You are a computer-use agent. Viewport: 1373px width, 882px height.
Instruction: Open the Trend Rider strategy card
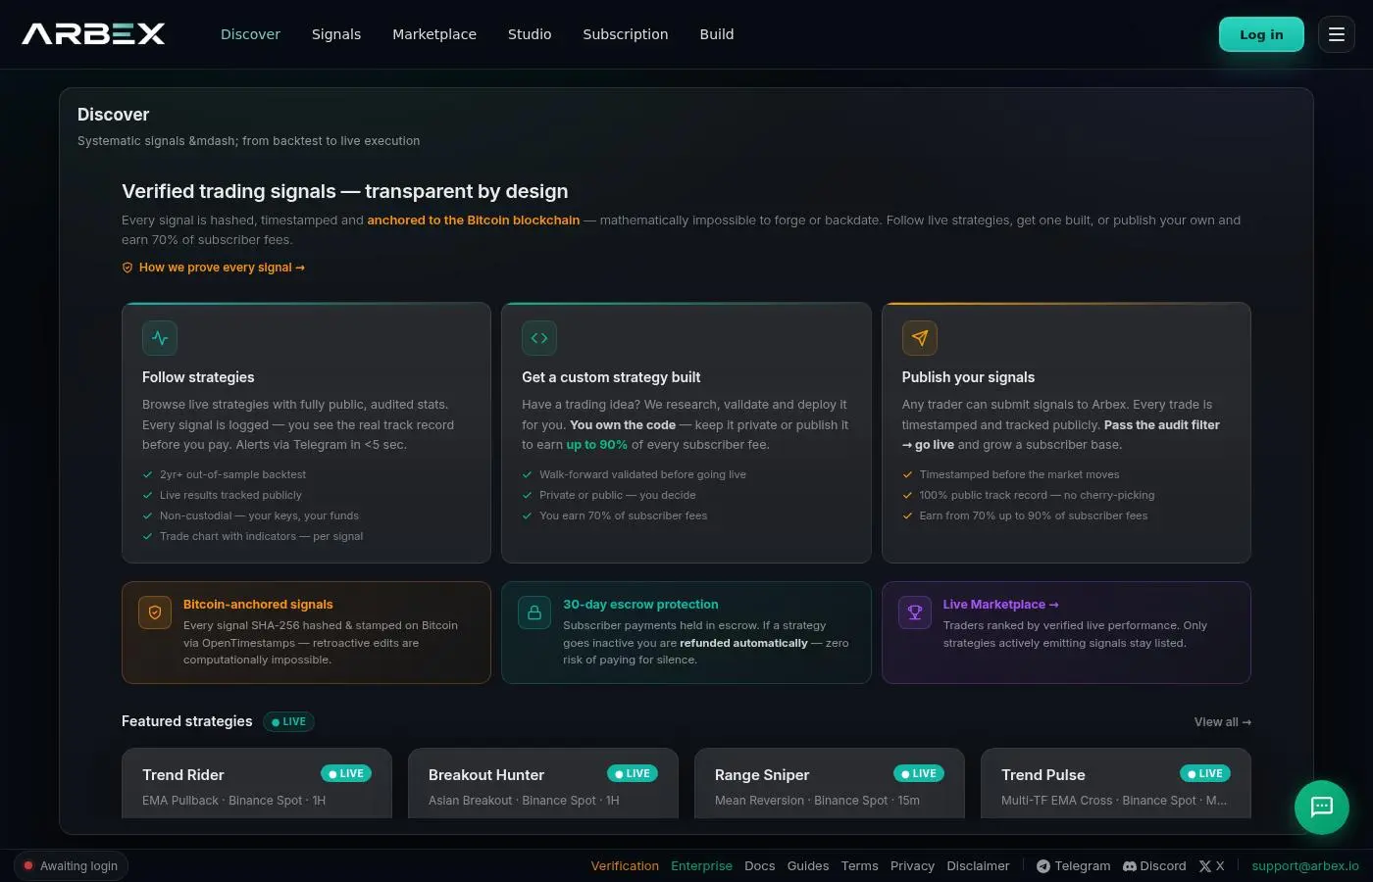[x=257, y=783]
